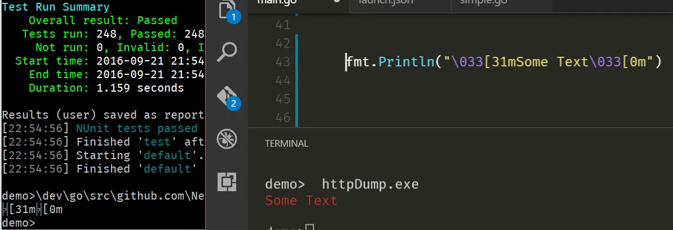This screenshot has height=230, width=673.
Task: Click 'Duration: 1.159 seconds' in left console
Action: click(x=106, y=88)
